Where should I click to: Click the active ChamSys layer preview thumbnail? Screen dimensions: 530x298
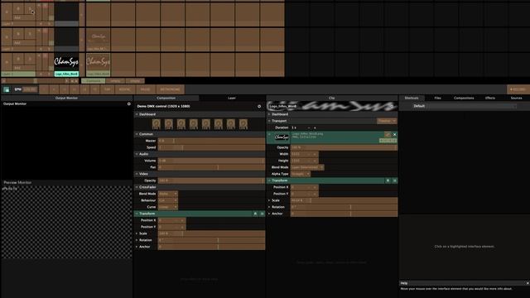click(66, 62)
